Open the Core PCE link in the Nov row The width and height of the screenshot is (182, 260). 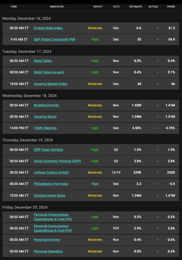[x=53, y=217]
